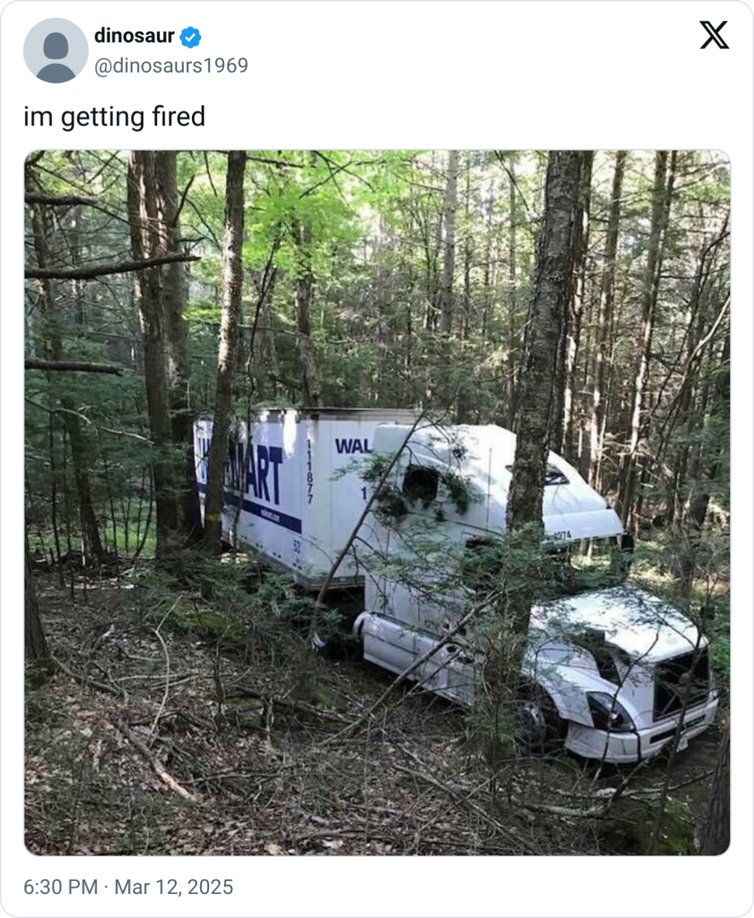Click the truck's left headlight
This screenshot has width=754, height=918.
pos(609,711)
